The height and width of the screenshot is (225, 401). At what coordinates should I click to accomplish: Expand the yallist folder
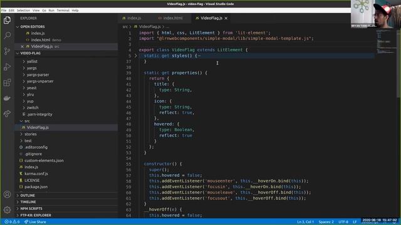pos(32,61)
